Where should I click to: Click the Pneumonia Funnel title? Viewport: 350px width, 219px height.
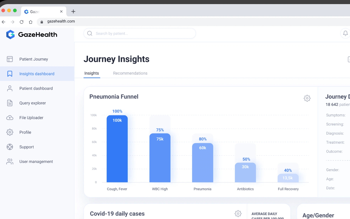point(114,96)
